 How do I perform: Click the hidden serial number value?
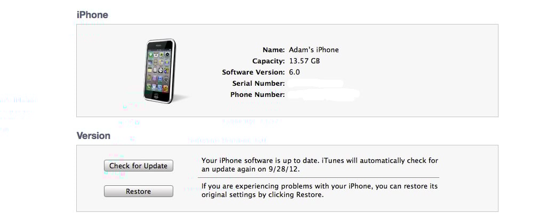(315, 84)
